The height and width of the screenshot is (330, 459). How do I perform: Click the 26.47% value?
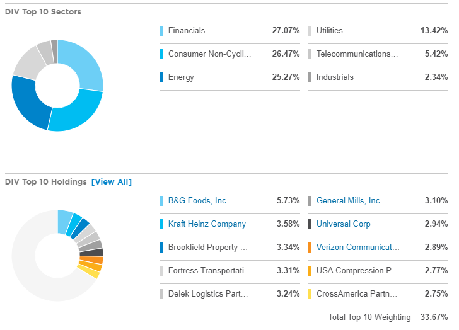(x=286, y=54)
